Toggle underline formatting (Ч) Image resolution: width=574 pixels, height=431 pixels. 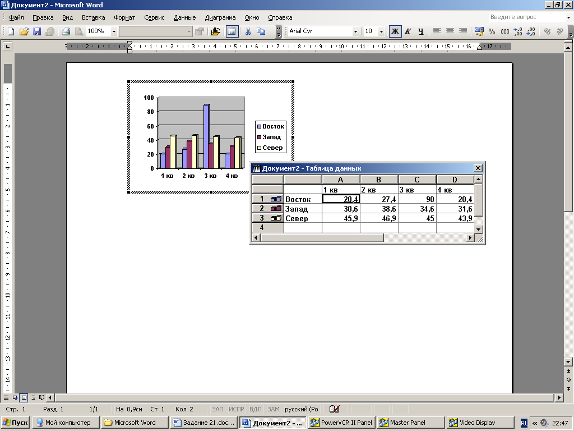click(420, 31)
